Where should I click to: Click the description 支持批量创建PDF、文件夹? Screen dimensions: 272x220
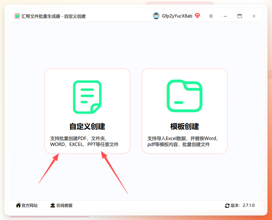pyautogui.click(x=84, y=141)
